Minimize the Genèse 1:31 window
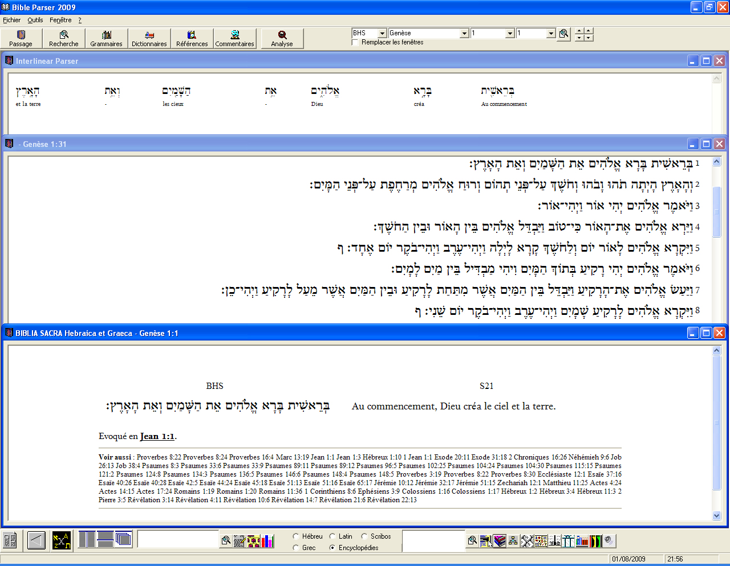This screenshot has height=566, width=730. (693, 144)
